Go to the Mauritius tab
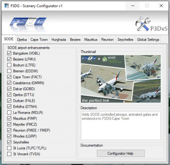 pyautogui.click(x=91, y=39)
